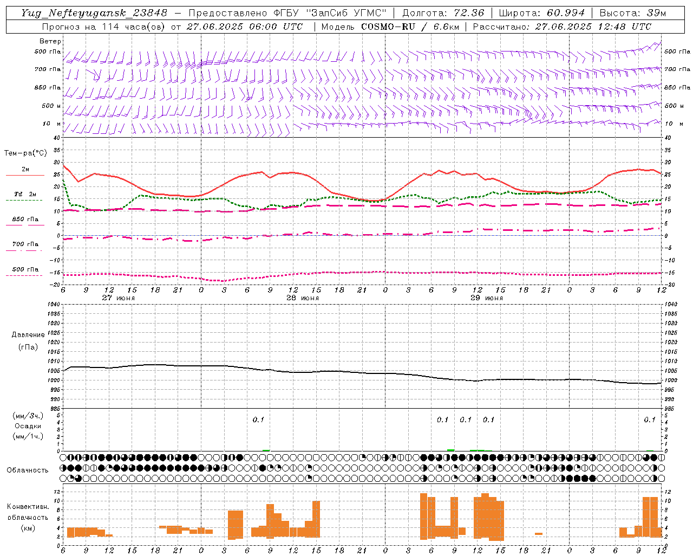Click the 'Облачность' cloudiness label
This screenshot has height=555, width=693.
click(28, 470)
